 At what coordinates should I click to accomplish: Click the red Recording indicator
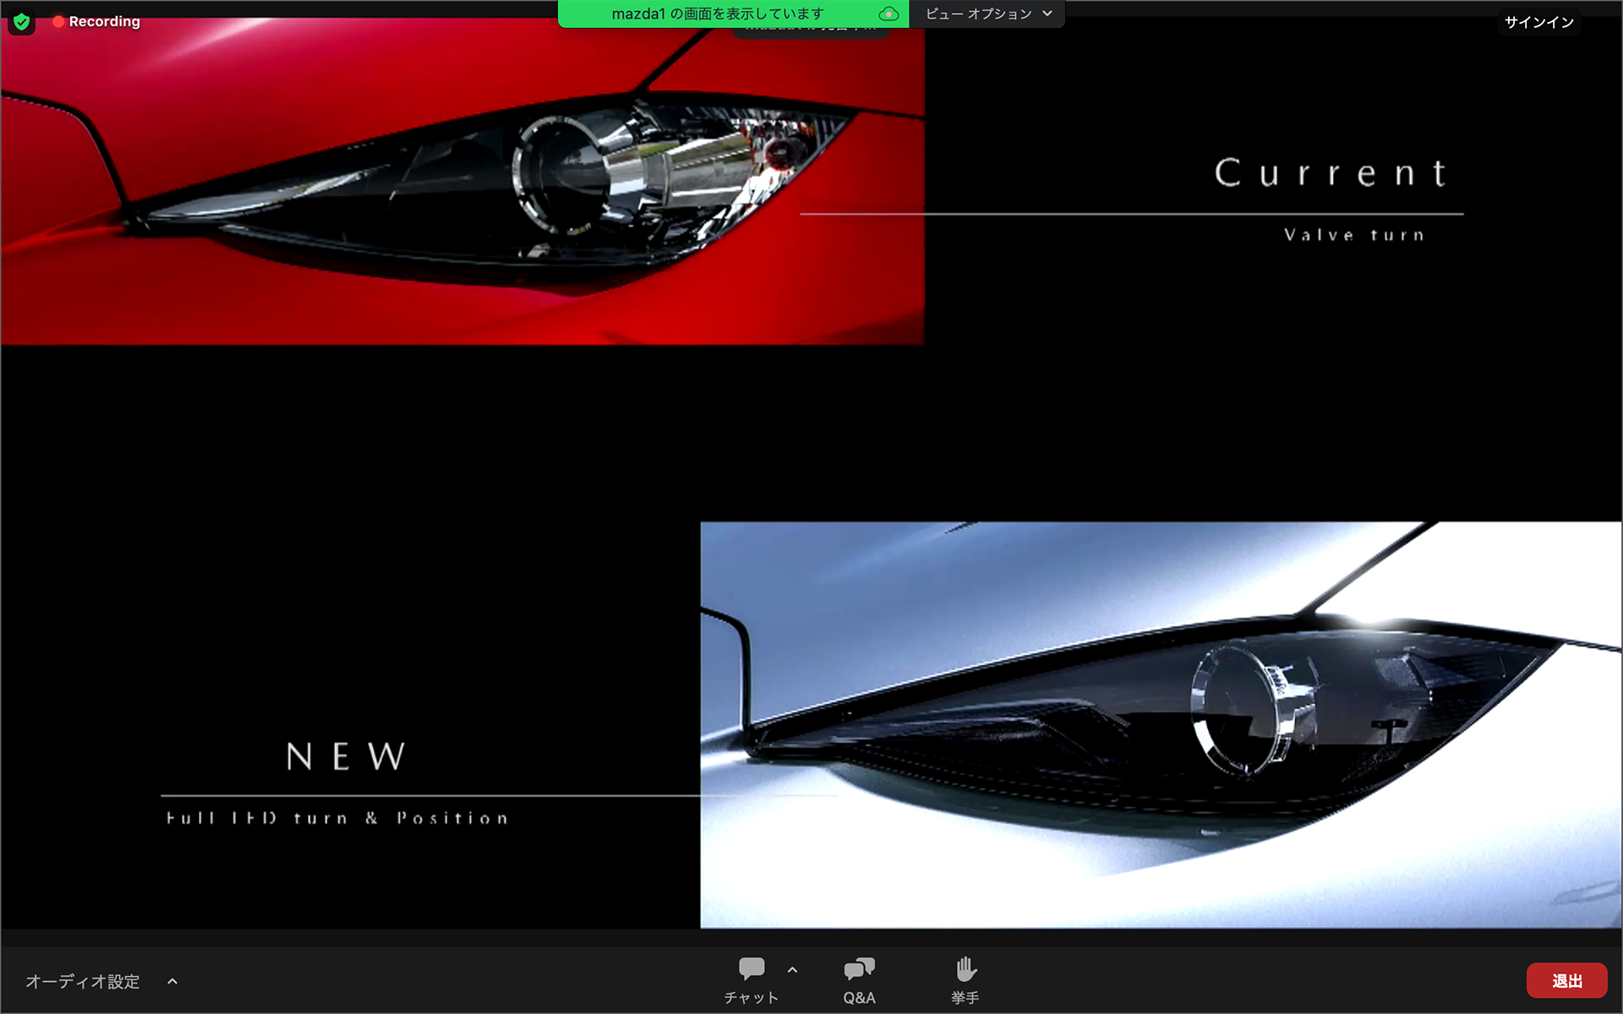tap(96, 22)
